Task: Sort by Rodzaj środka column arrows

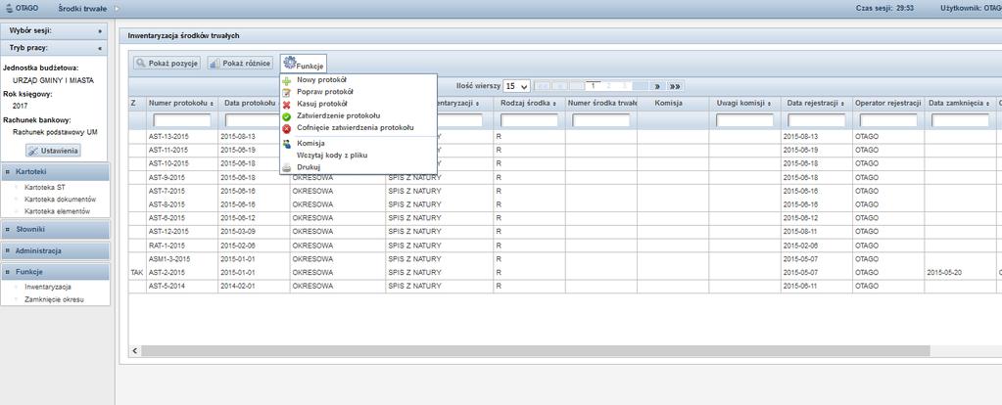Action: 554,104
